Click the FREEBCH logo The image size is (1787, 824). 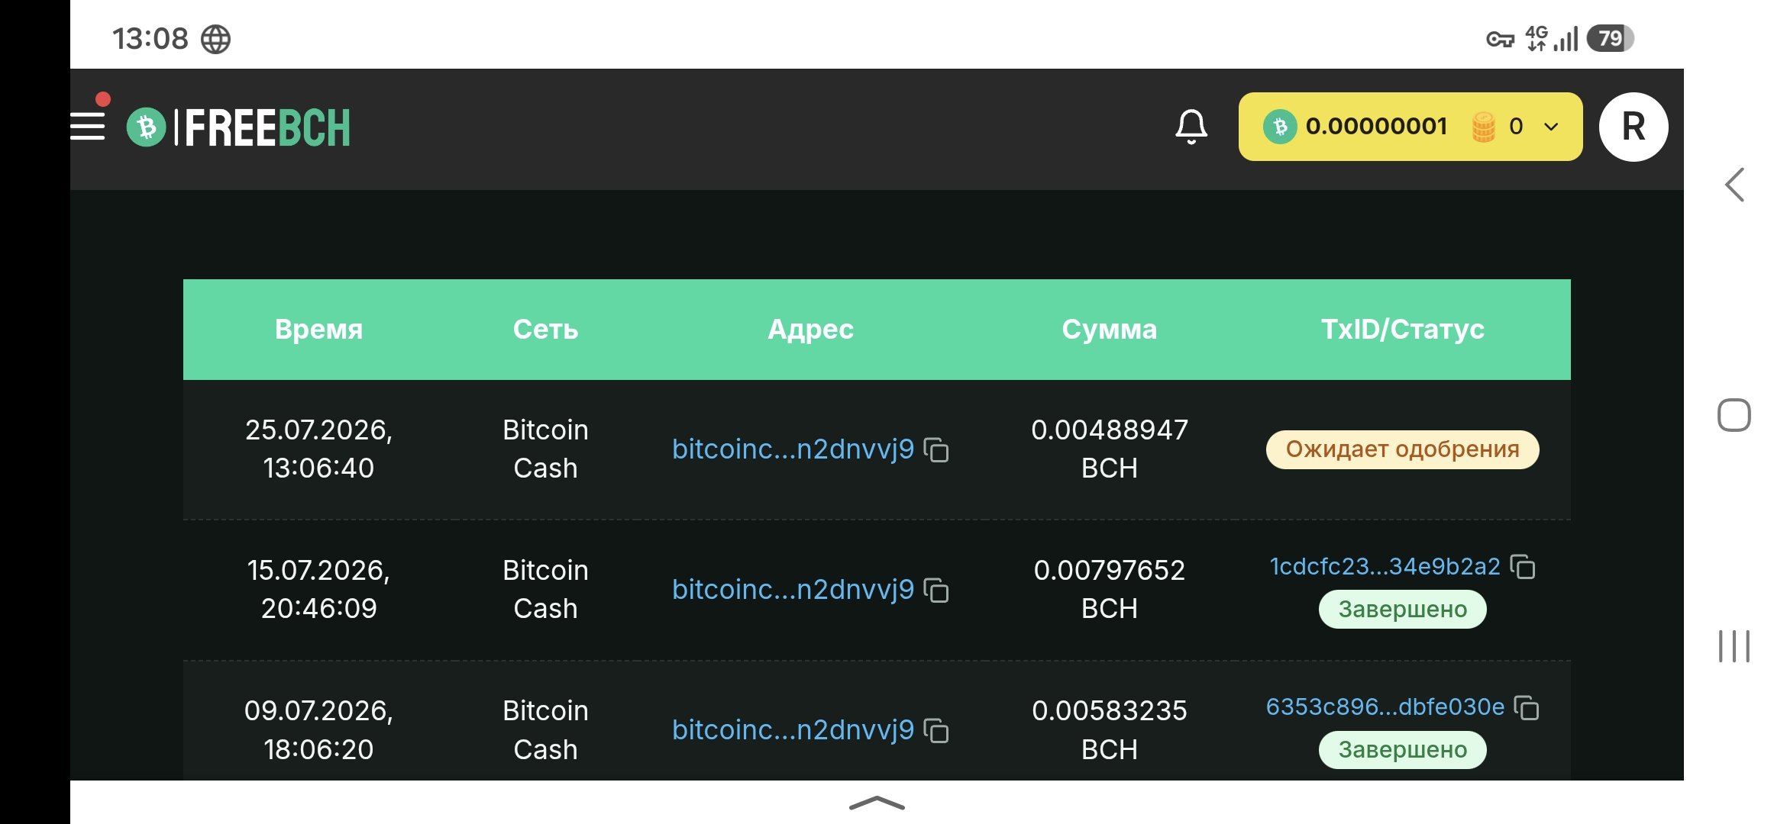pyautogui.click(x=238, y=127)
